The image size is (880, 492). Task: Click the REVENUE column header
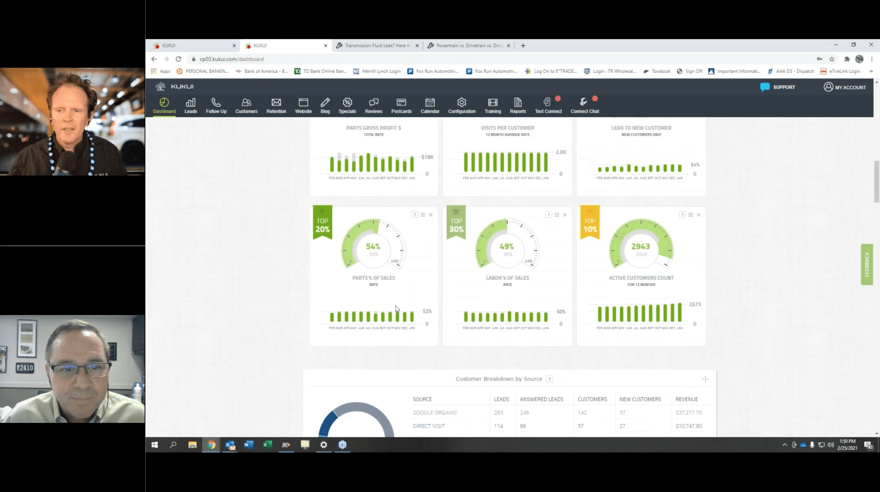coord(687,399)
